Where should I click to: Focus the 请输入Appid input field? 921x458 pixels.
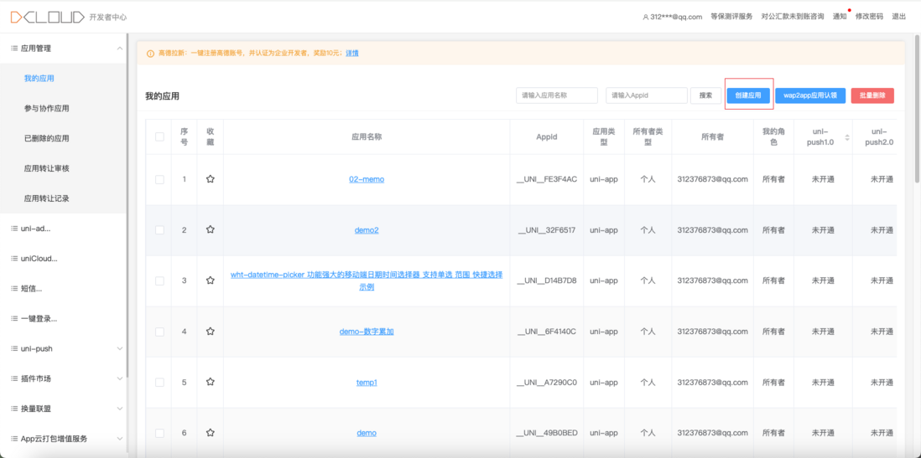(647, 95)
